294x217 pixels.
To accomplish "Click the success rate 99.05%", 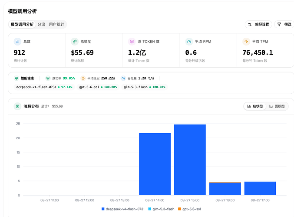I will point(69,78).
